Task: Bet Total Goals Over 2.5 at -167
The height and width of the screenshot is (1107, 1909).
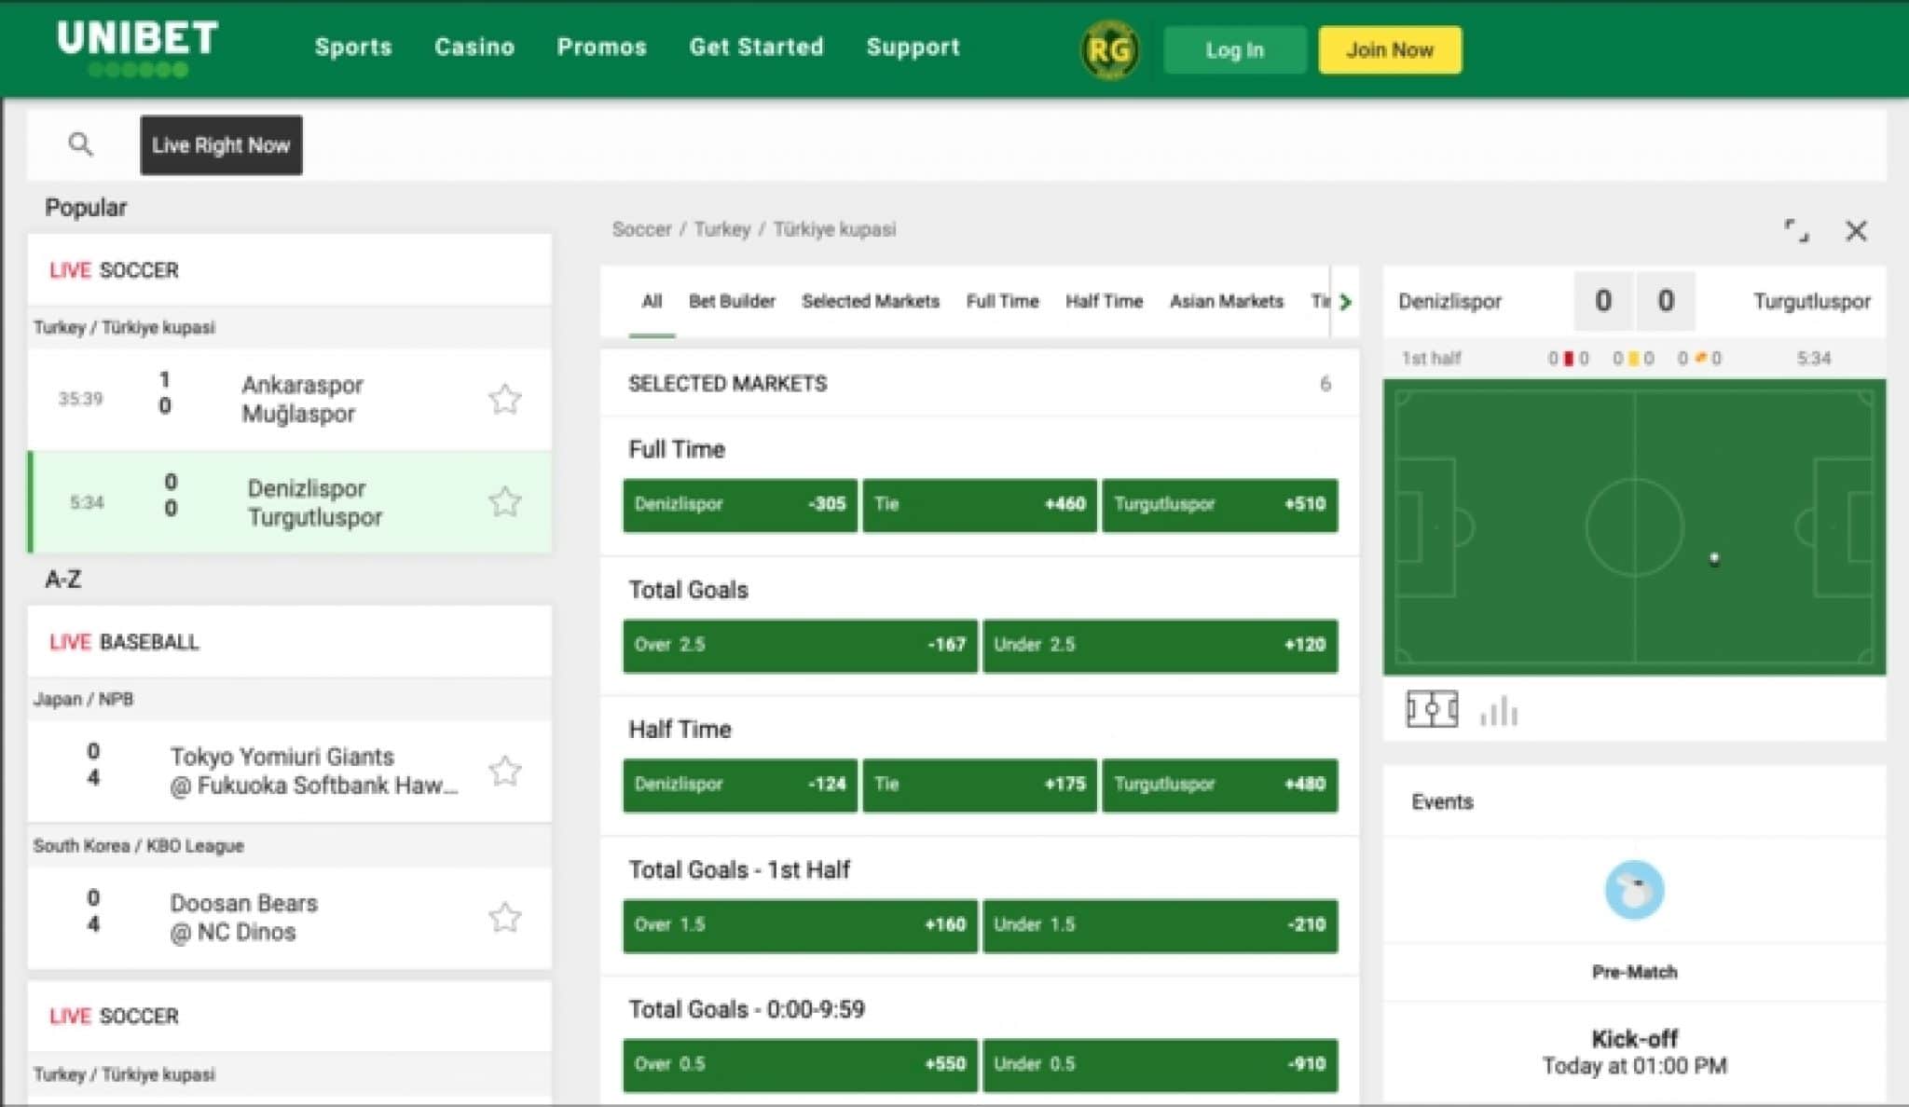Action: pyautogui.click(x=800, y=645)
